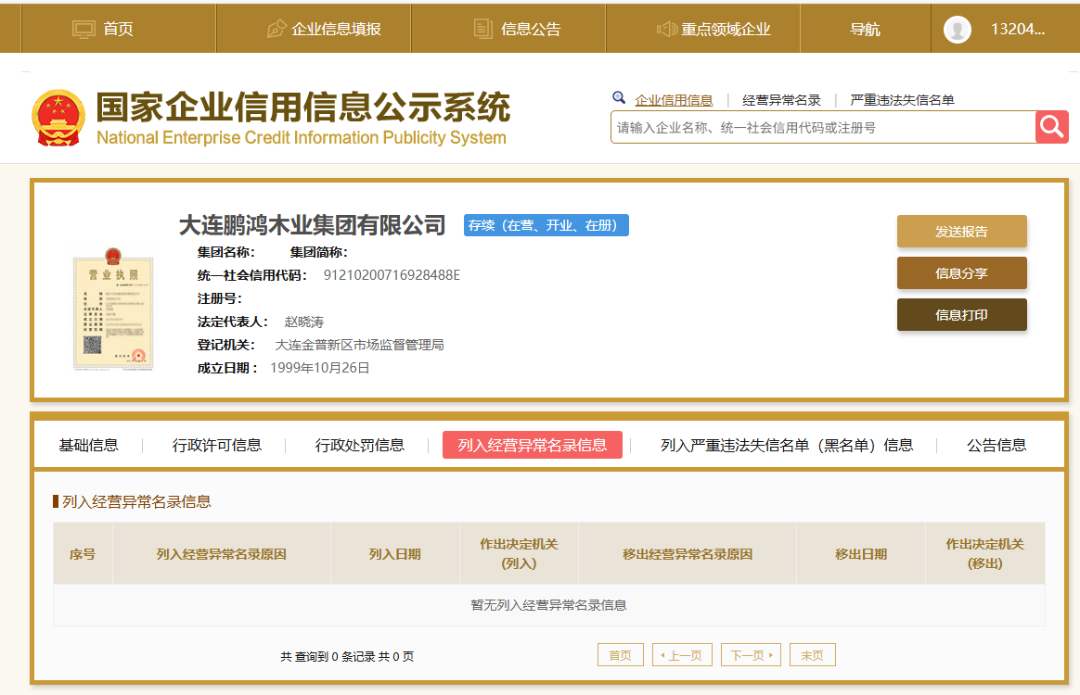
Task: Click the speaker icon beside 重点领域企业
Action: coord(666,29)
